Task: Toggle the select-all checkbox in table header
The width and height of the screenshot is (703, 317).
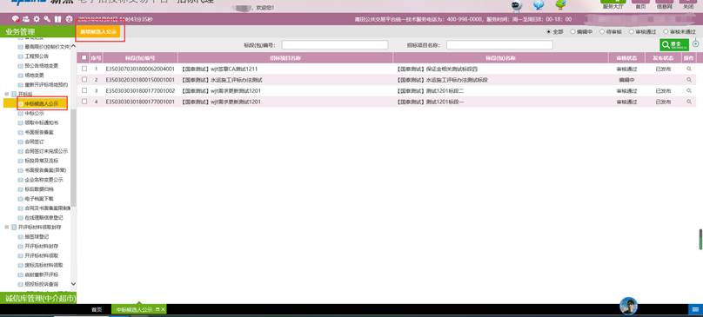Action: point(84,58)
